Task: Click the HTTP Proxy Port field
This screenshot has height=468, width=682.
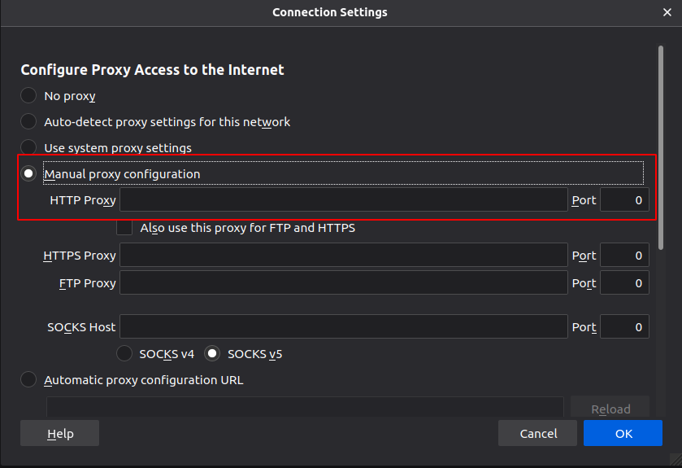Action: [624, 200]
